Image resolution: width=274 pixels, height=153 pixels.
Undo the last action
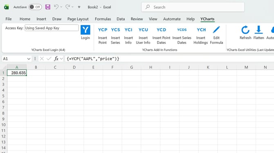pyautogui.click(x=56, y=7)
